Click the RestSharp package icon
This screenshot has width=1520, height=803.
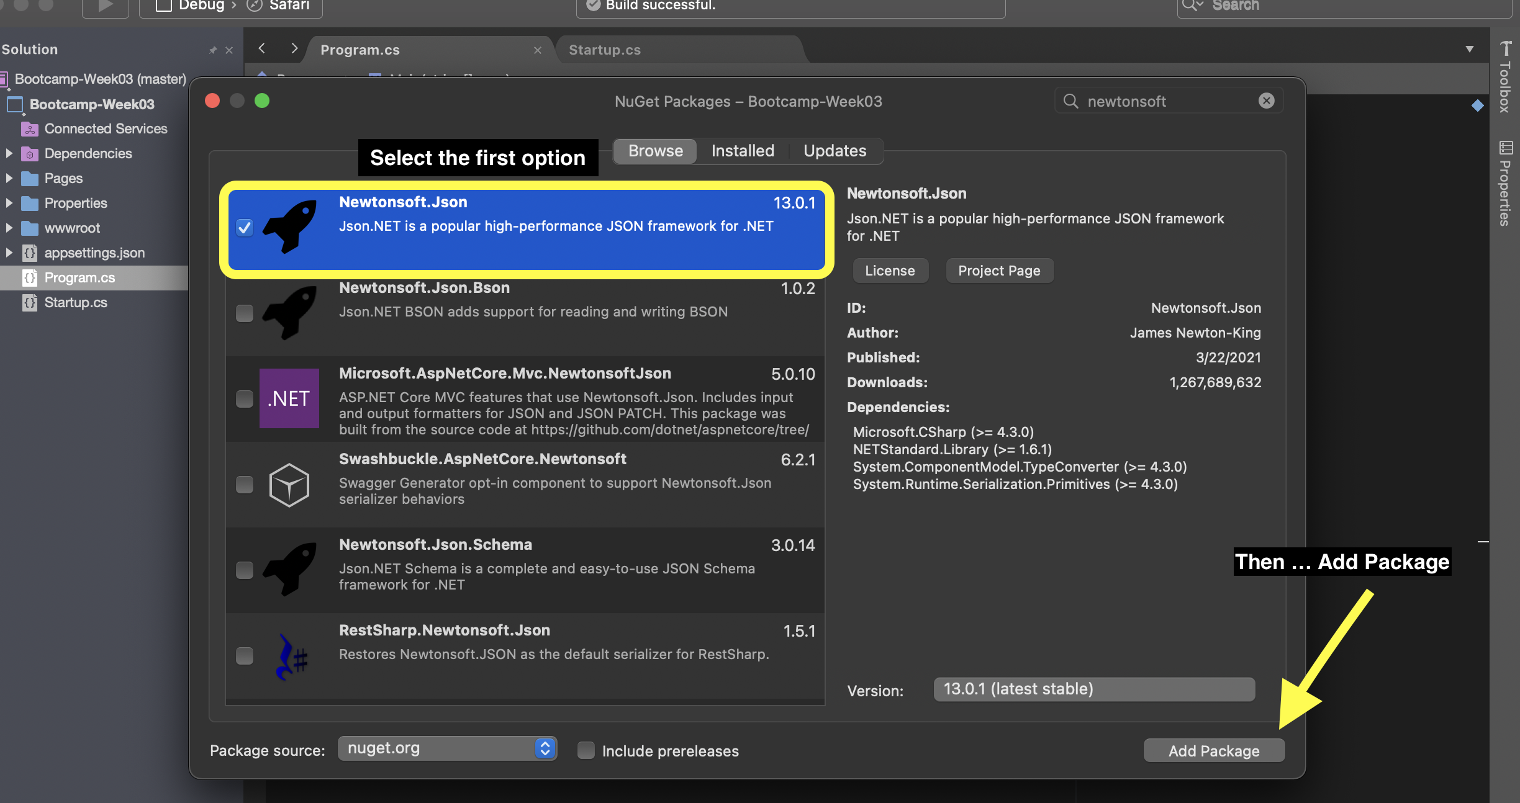(x=291, y=656)
